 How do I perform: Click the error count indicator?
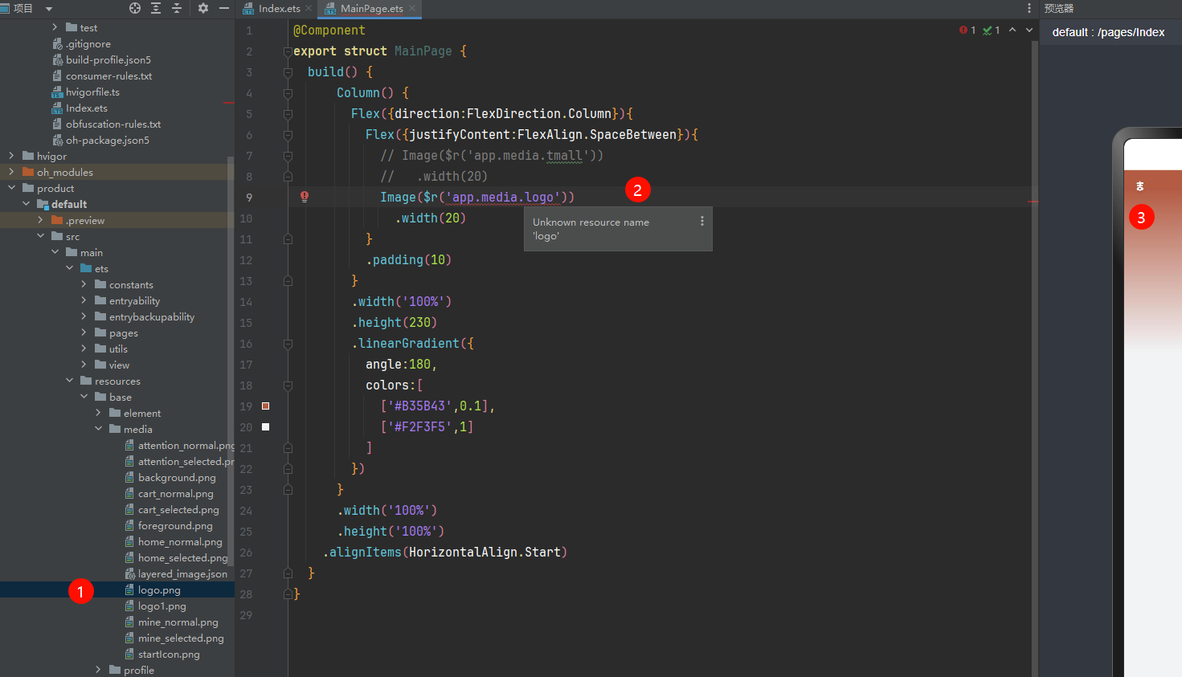967,30
